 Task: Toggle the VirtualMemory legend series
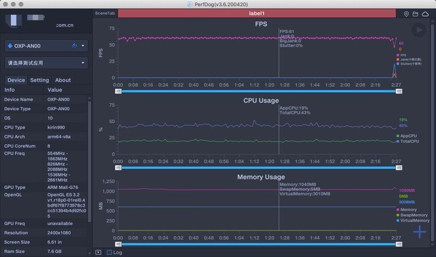coord(413,220)
